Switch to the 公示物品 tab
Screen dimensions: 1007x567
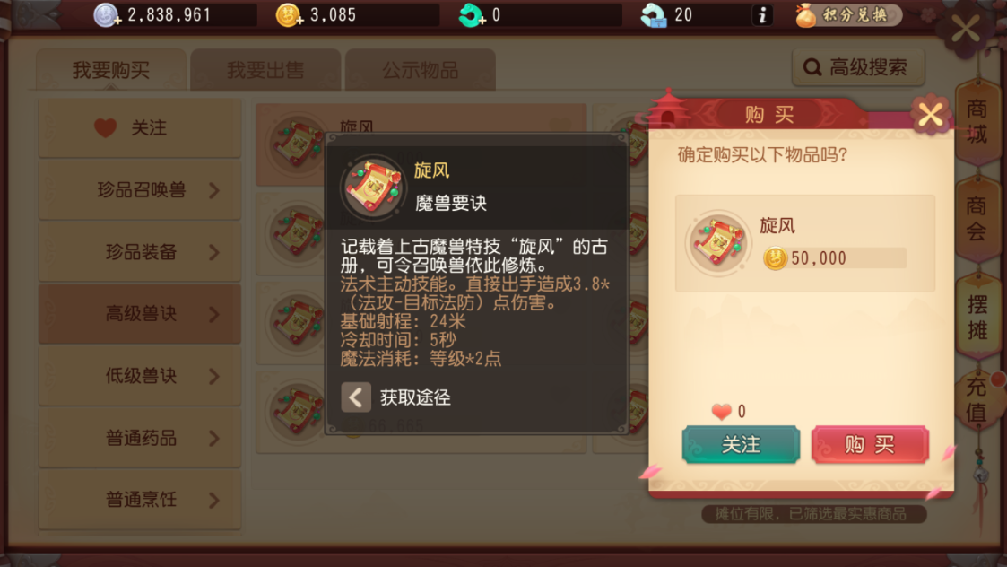(x=420, y=69)
